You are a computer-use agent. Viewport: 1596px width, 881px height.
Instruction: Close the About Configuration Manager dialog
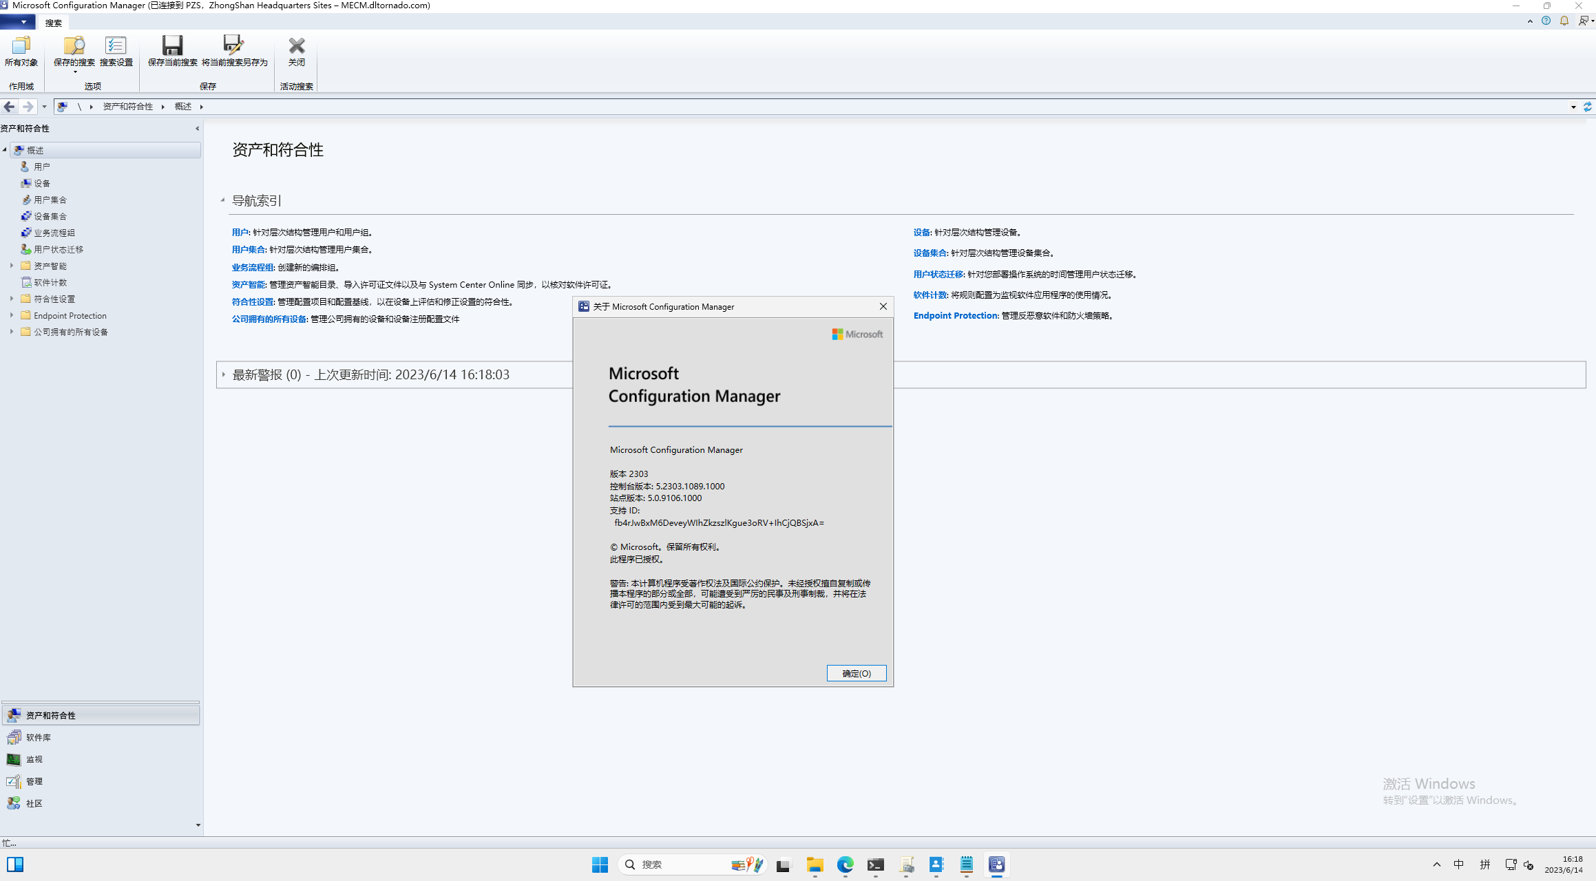point(883,306)
